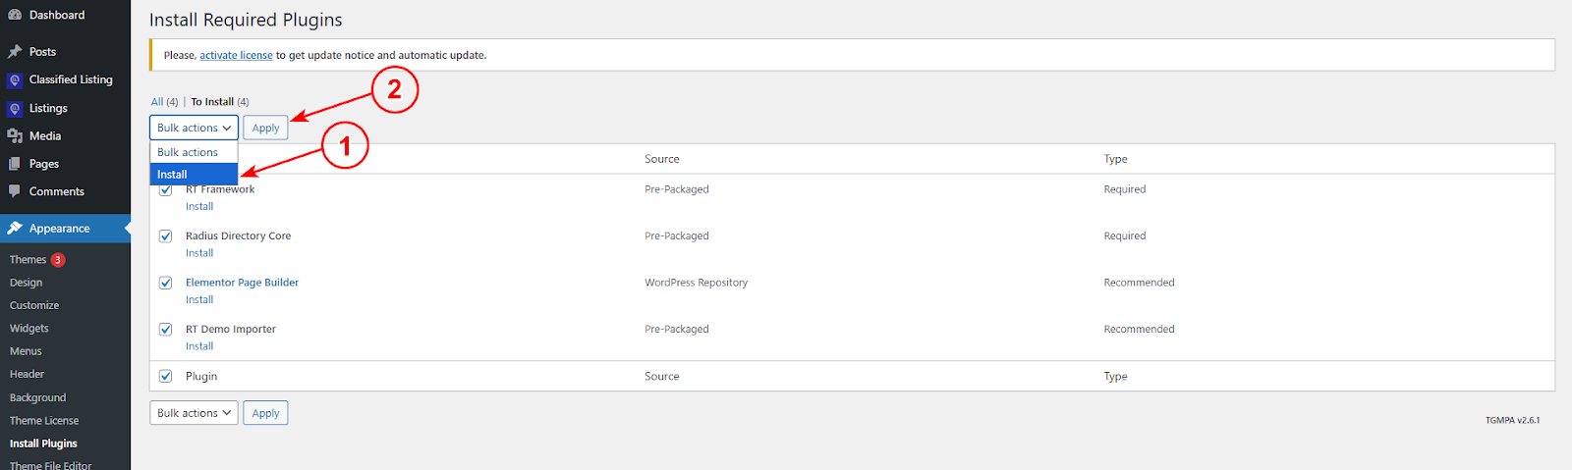The width and height of the screenshot is (1572, 470).
Task: Click Install under Elementor Page Builder
Action: pos(199,299)
